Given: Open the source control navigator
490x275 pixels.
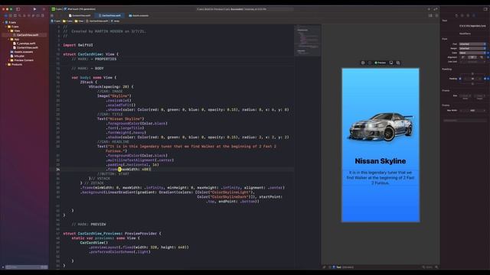Looking at the screenshot, I should tap(11, 15).
